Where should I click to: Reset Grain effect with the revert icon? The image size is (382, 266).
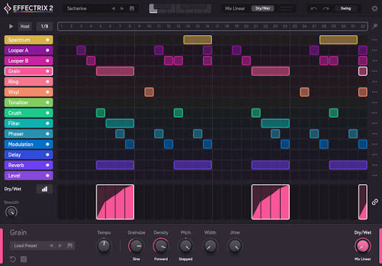pyautogui.click(x=13, y=259)
